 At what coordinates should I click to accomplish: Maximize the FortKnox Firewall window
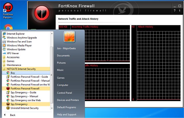point(180,6)
